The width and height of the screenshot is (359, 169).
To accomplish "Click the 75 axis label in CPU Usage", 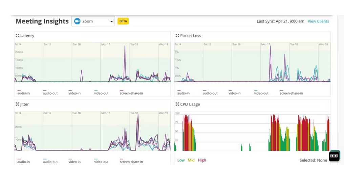I will click(x=176, y=122).
